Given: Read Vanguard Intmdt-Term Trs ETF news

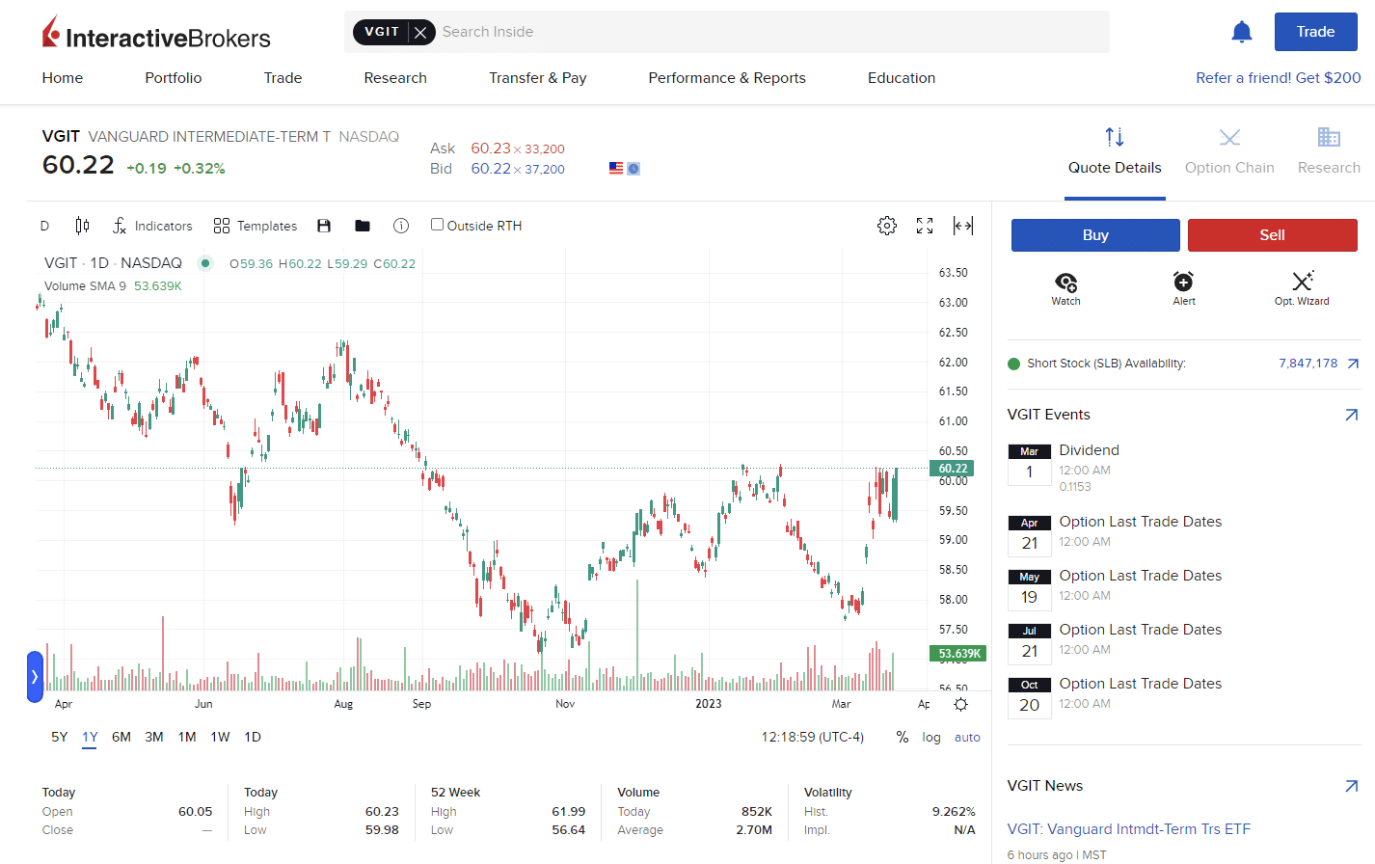Looking at the screenshot, I should pos(1129,829).
